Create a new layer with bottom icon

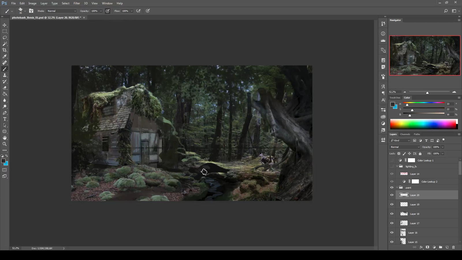pos(447,247)
